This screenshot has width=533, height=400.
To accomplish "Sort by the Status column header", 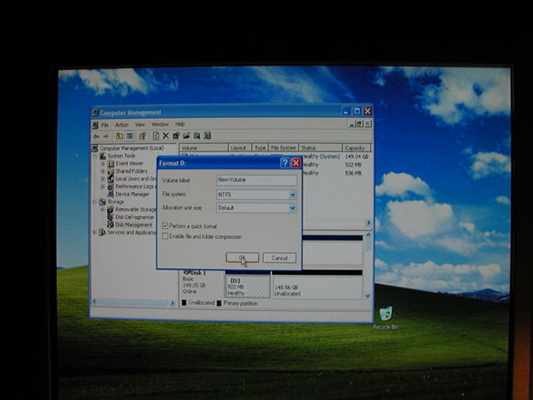I will (x=321, y=148).
